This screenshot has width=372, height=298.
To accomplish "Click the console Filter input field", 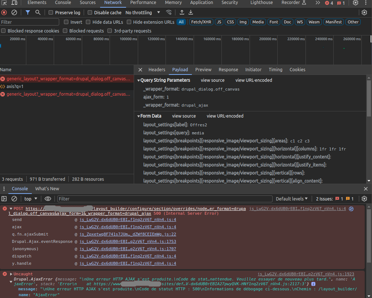I will [x=164, y=199].
